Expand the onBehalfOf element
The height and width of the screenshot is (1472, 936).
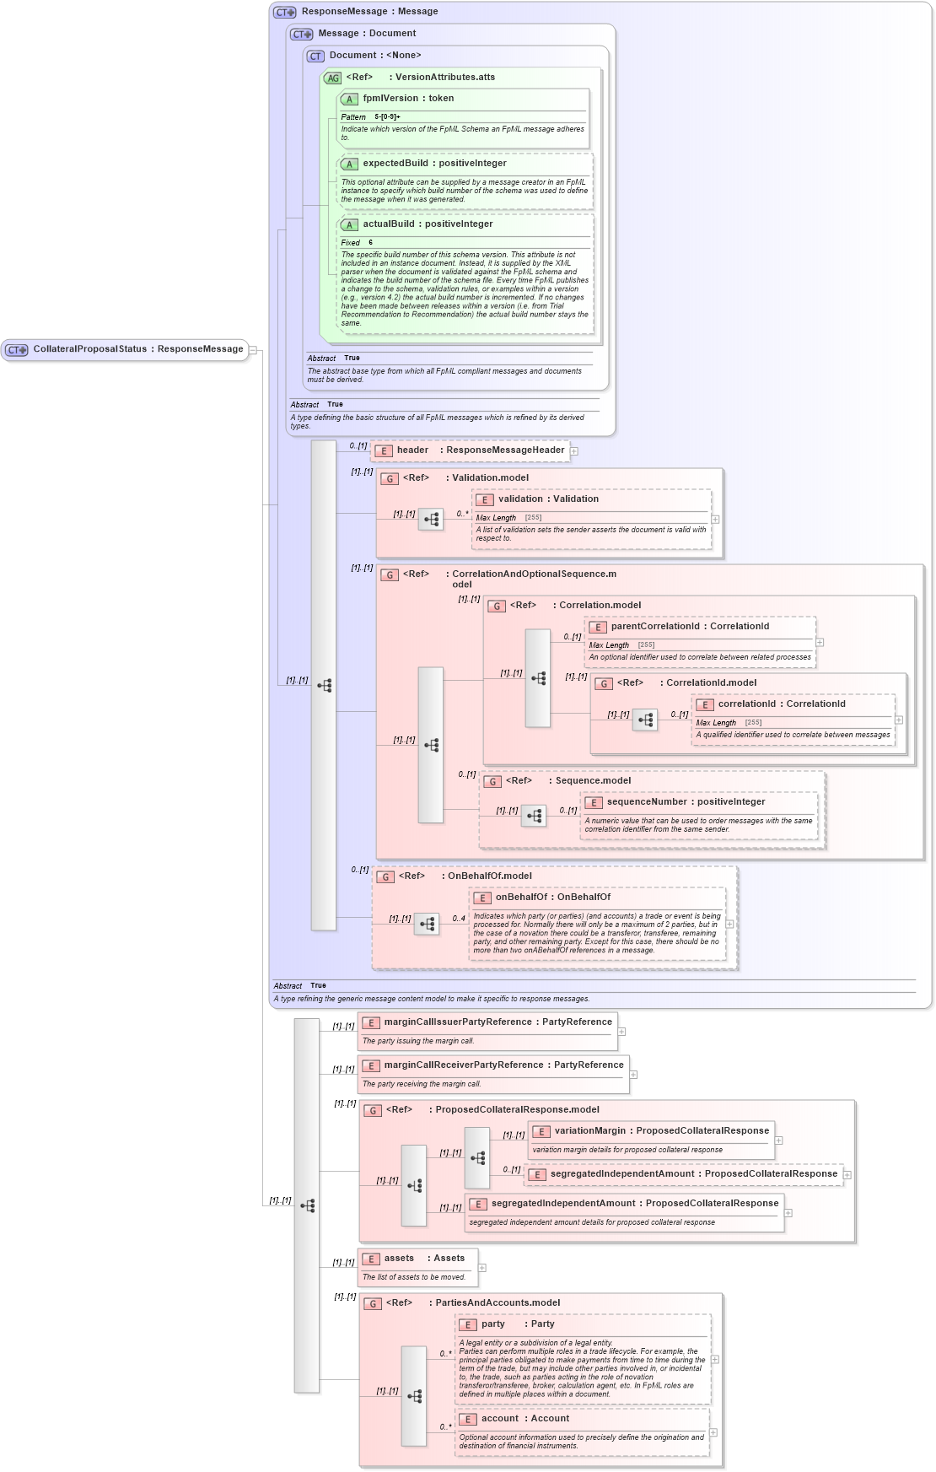click(729, 925)
